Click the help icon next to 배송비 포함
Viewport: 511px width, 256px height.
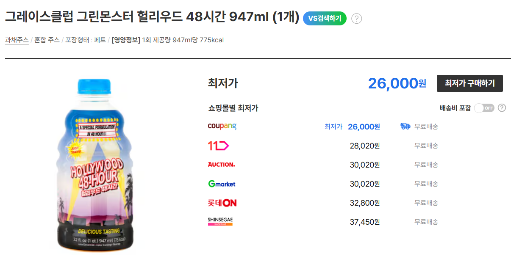502,108
